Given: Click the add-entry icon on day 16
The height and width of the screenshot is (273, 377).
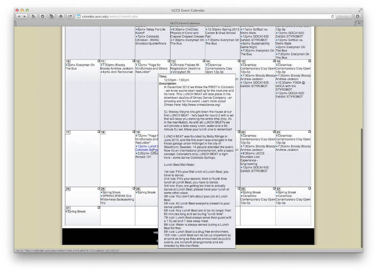Looking at the screenshot, I should coord(310,61).
